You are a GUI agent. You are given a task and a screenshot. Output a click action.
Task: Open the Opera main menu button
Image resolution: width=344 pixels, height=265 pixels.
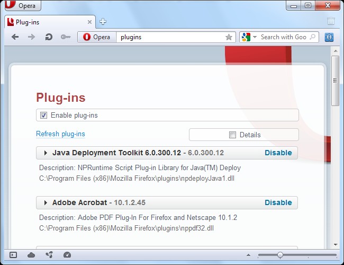click(23, 5)
